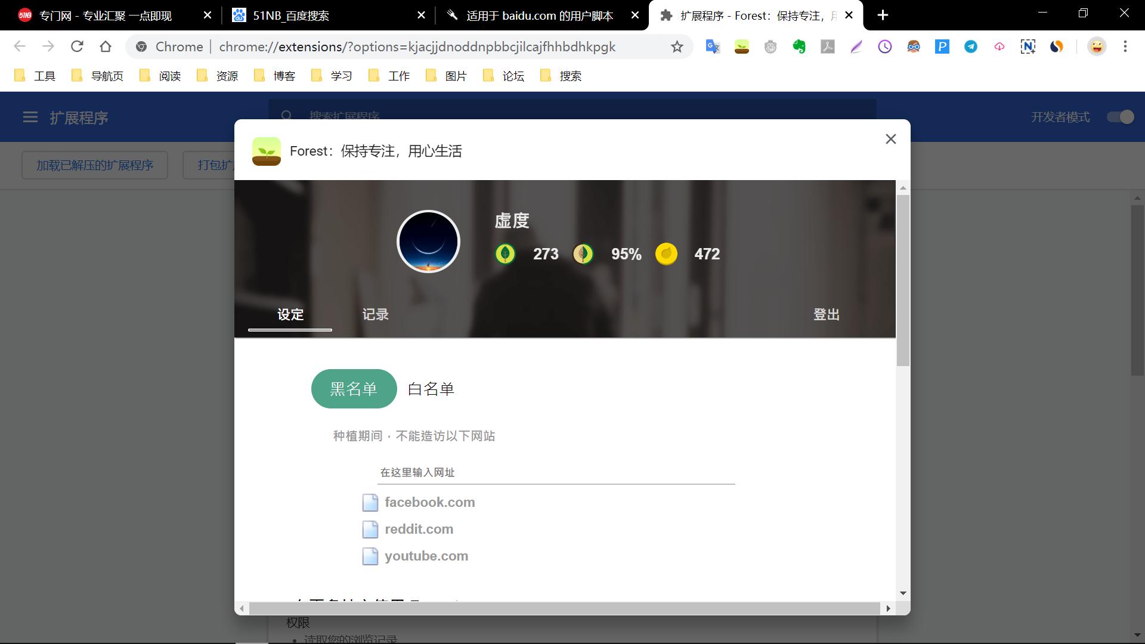Screen dimensions: 1145x644
Task: Click 加载已解压的扩展程序 button
Action: (x=94, y=165)
